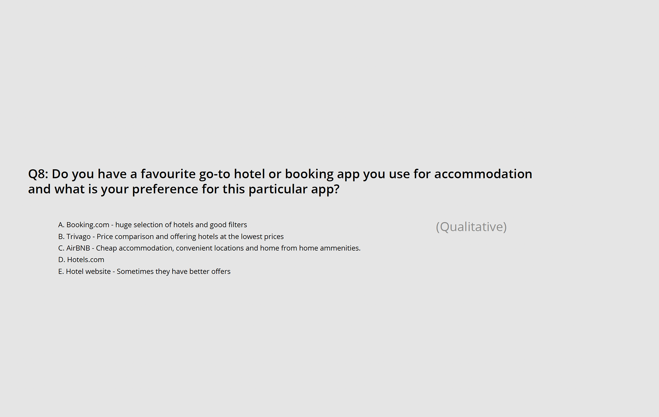The image size is (659, 417).
Task: Click "Hotel website" in option E
Action: pyautogui.click(x=88, y=272)
